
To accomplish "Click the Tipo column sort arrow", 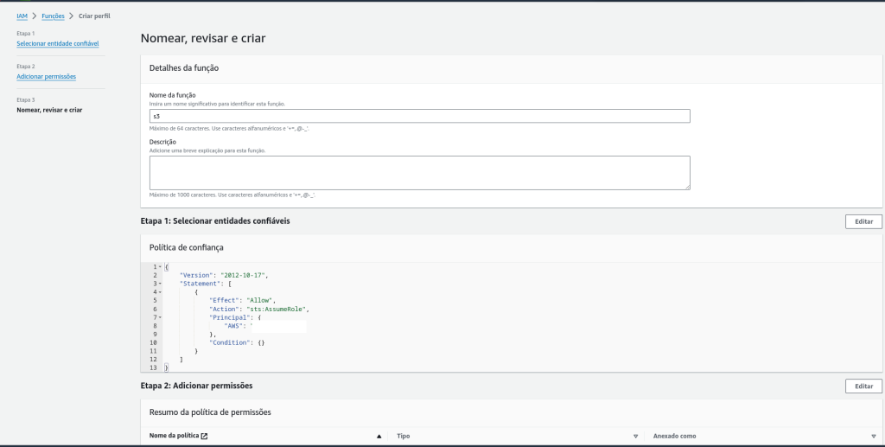I will pyautogui.click(x=635, y=437).
